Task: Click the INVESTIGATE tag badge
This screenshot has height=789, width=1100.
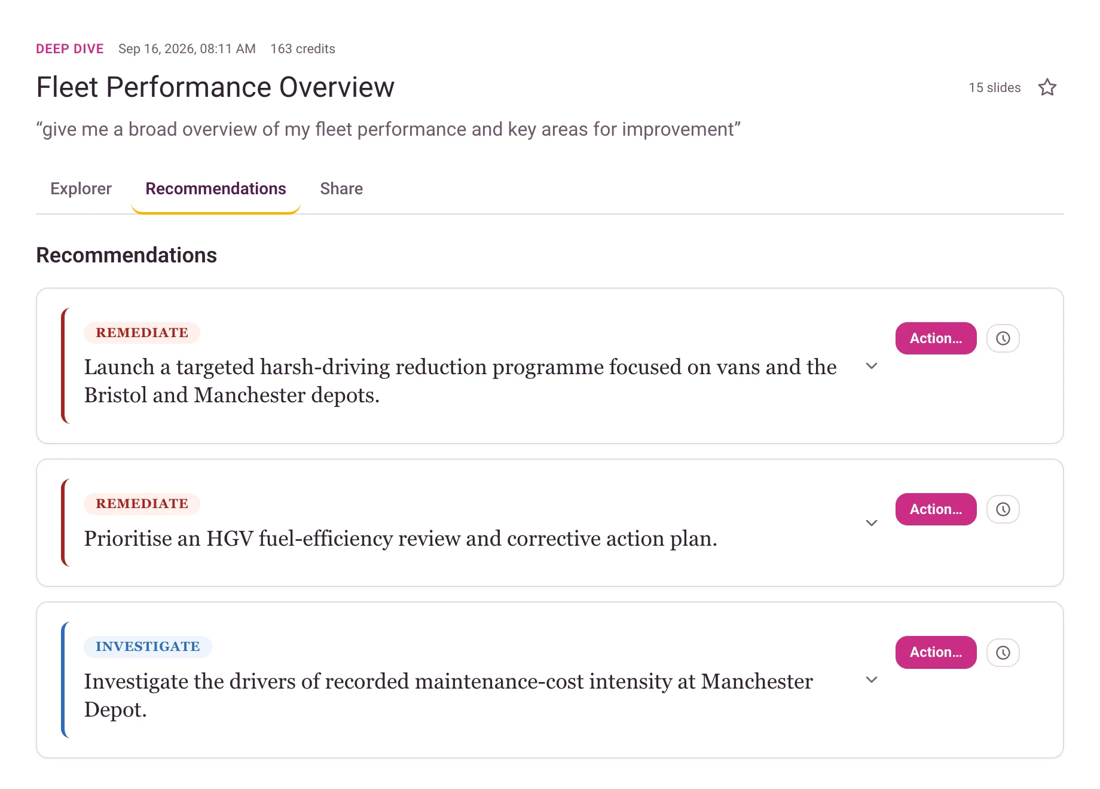Action: pyautogui.click(x=148, y=647)
